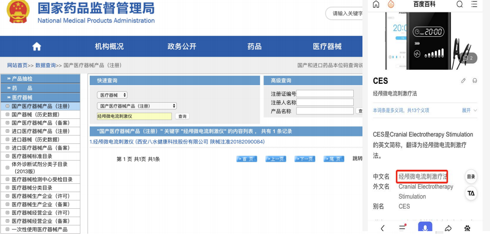Open the 机构概况 navigation menu
Image resolution: width=490 pixels, height=239 pixels.
(x=109, y=46)
